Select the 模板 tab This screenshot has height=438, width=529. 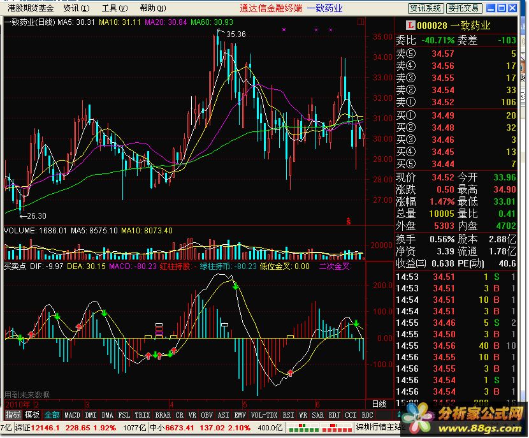pyautogui.click(x=32, y=415)
